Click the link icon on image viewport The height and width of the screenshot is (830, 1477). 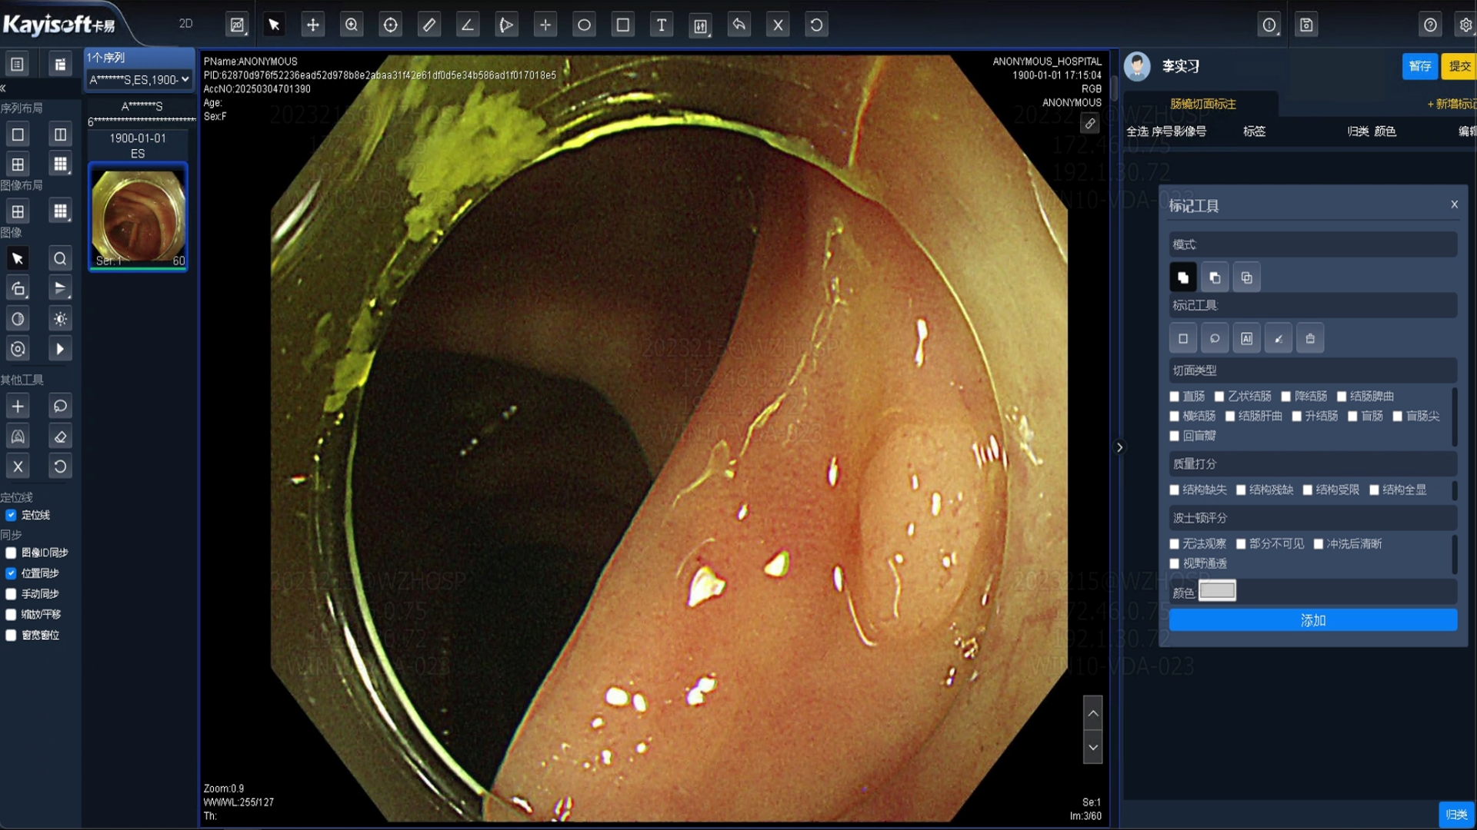pyautogui.click(x=1090, y=123)
